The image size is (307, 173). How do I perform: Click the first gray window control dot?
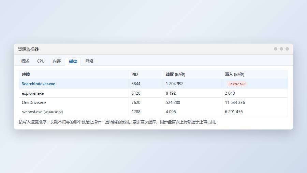[x=276, y=49]
